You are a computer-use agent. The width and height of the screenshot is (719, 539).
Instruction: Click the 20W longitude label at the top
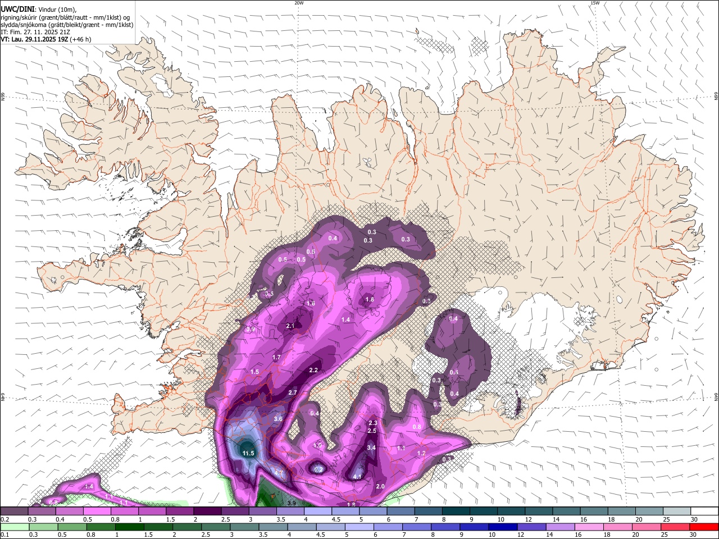(x=299, y=3)
